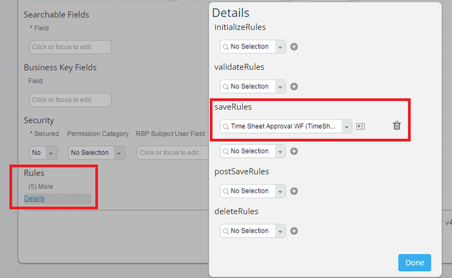Image resolution: width=452 pixels, height=278 pixels.
Task: Open the Permission Category dropdown
Action: tap(119, 153)
